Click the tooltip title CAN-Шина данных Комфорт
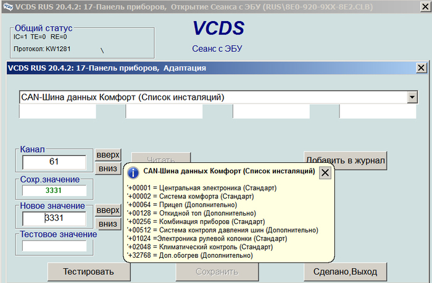432x283 pixels. (x=229, y=171)
